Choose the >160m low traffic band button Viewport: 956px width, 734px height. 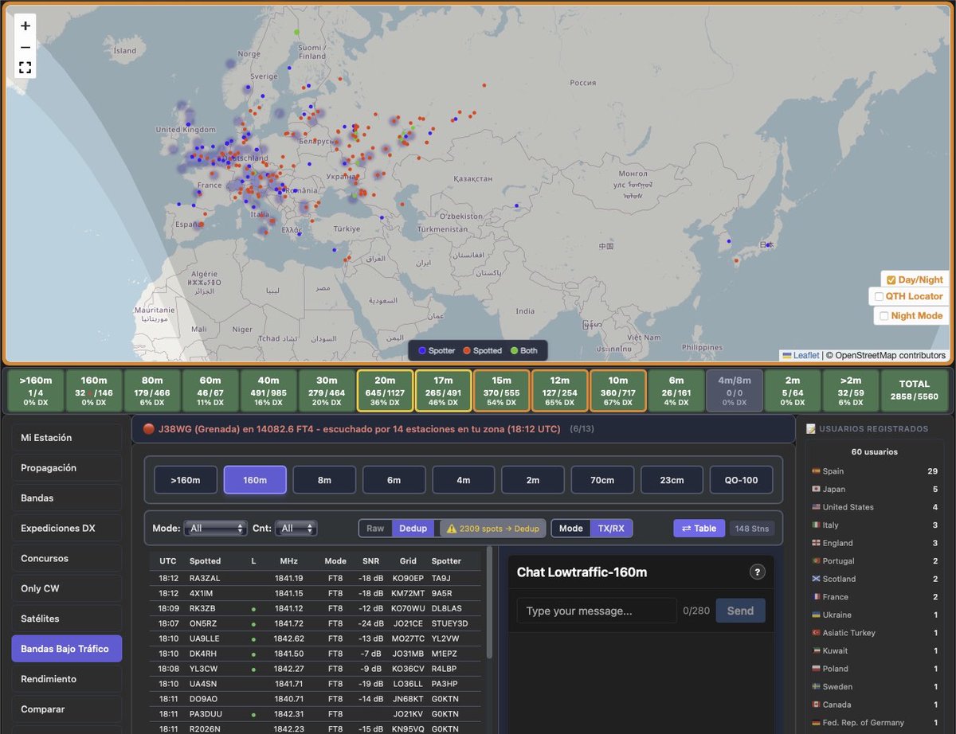(185, 480)
